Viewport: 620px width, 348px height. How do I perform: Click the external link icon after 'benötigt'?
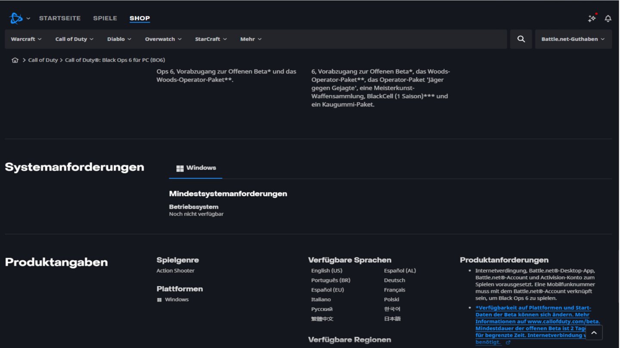(508, 342)
